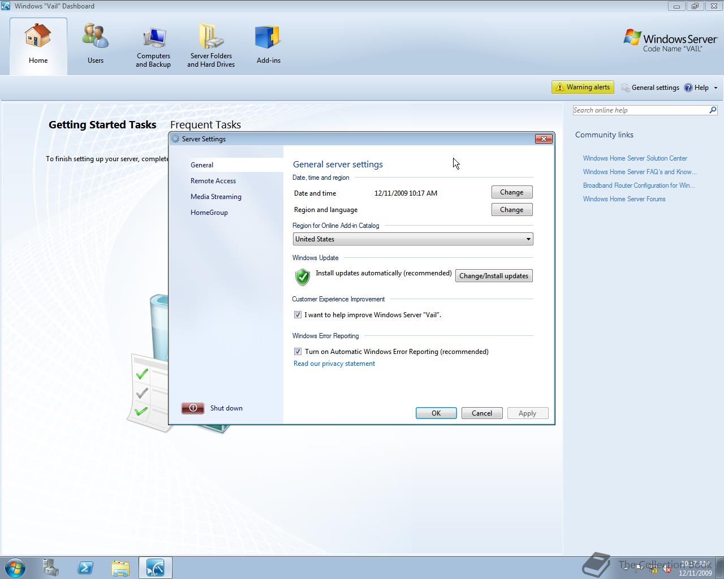
Task: Click the search magnifier icon
Action: (713, 110)
